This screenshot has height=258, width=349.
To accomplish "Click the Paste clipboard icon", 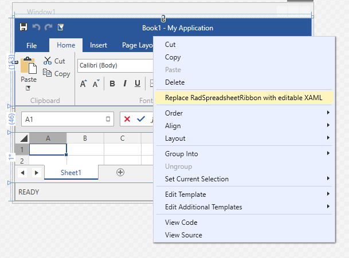I will coord(29,65).
